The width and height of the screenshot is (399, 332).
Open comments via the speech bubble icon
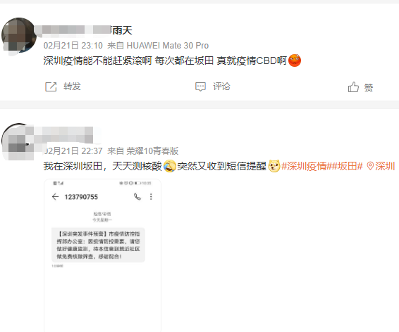click(x=200, y=87)
